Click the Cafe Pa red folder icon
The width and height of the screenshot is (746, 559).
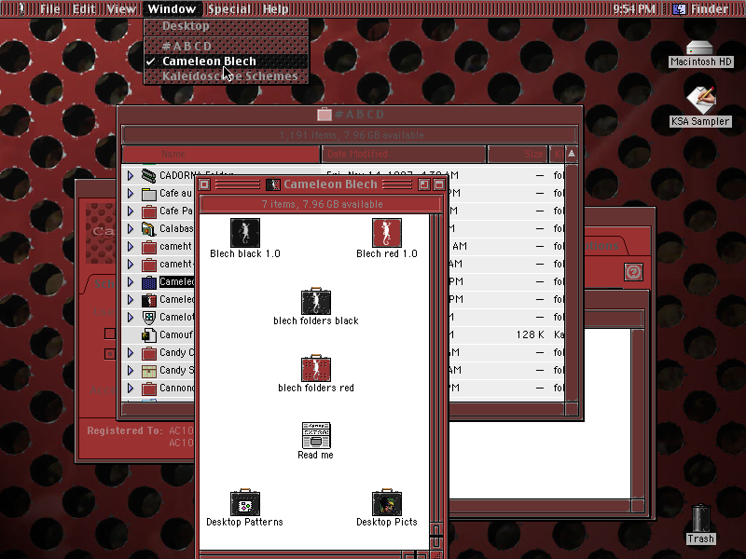point(149,211)
